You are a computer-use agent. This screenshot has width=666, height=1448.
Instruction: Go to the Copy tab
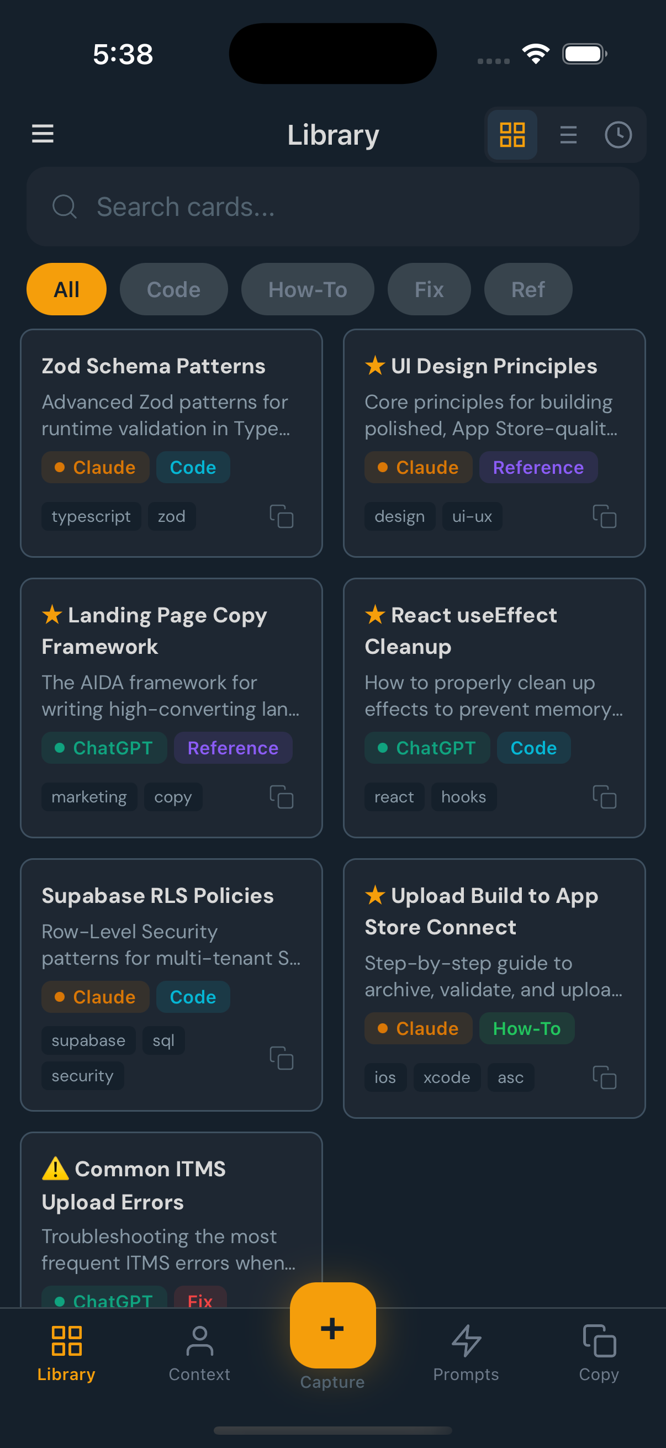[599, 1352]
